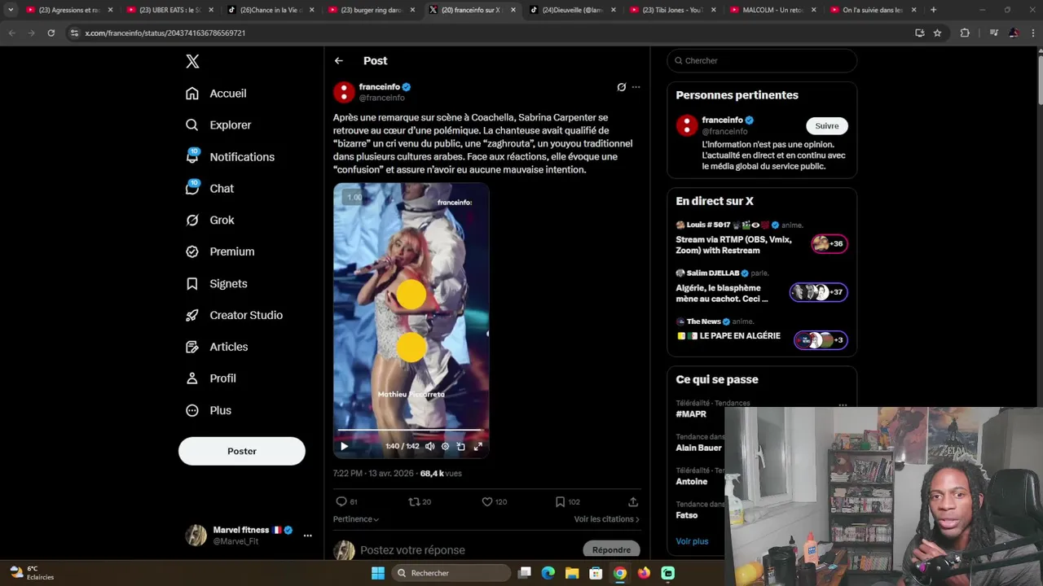Click the share upload icon on post

click(x=633, y=502)
